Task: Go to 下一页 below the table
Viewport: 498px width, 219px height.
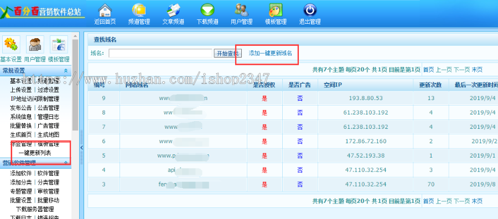Action: pyautogui.click(x=461, y=201)
